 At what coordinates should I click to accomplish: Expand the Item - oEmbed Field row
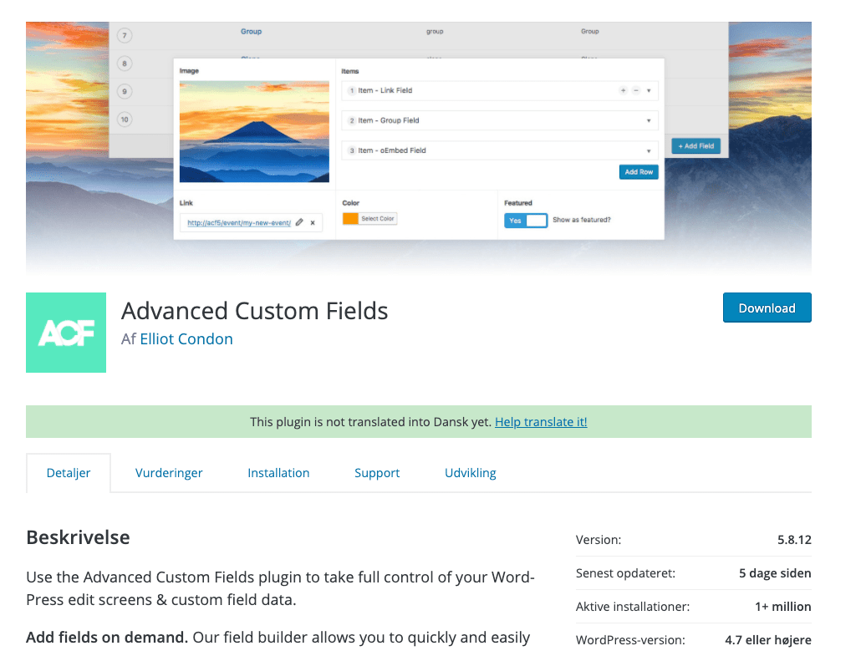point(649,151)
